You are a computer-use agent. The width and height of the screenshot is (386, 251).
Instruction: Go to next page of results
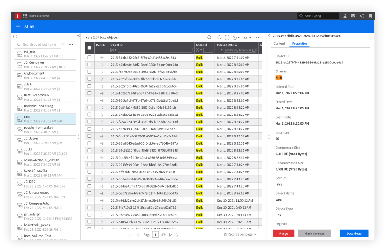(170, 234)
